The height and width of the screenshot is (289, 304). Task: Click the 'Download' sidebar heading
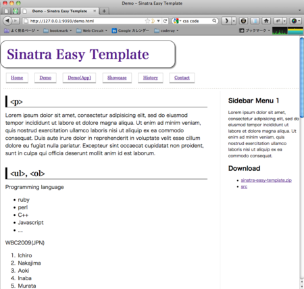click(244, 168)
